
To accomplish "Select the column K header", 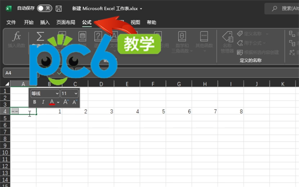I will [283, 84].
